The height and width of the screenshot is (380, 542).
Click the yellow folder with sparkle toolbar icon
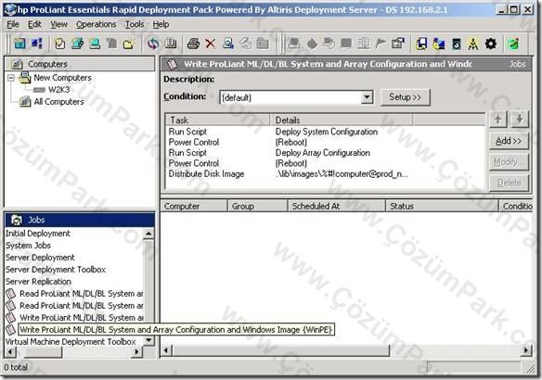(129, 44)
